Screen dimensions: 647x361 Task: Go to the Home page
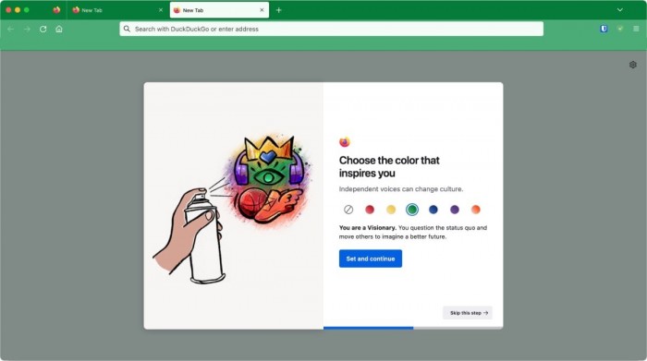(x=59, y=29)
